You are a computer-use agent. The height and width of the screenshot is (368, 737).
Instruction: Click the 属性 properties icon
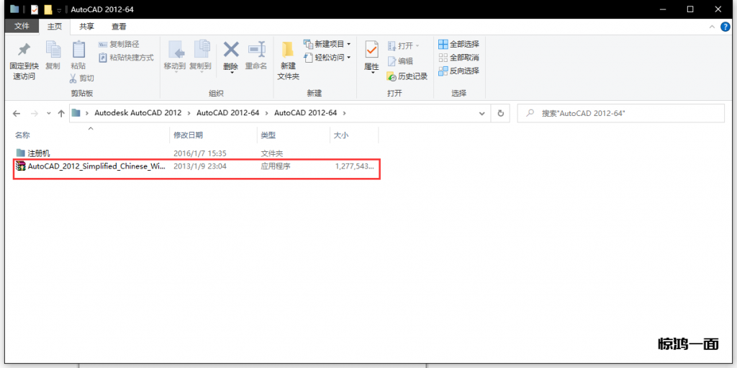coord(371,50)
